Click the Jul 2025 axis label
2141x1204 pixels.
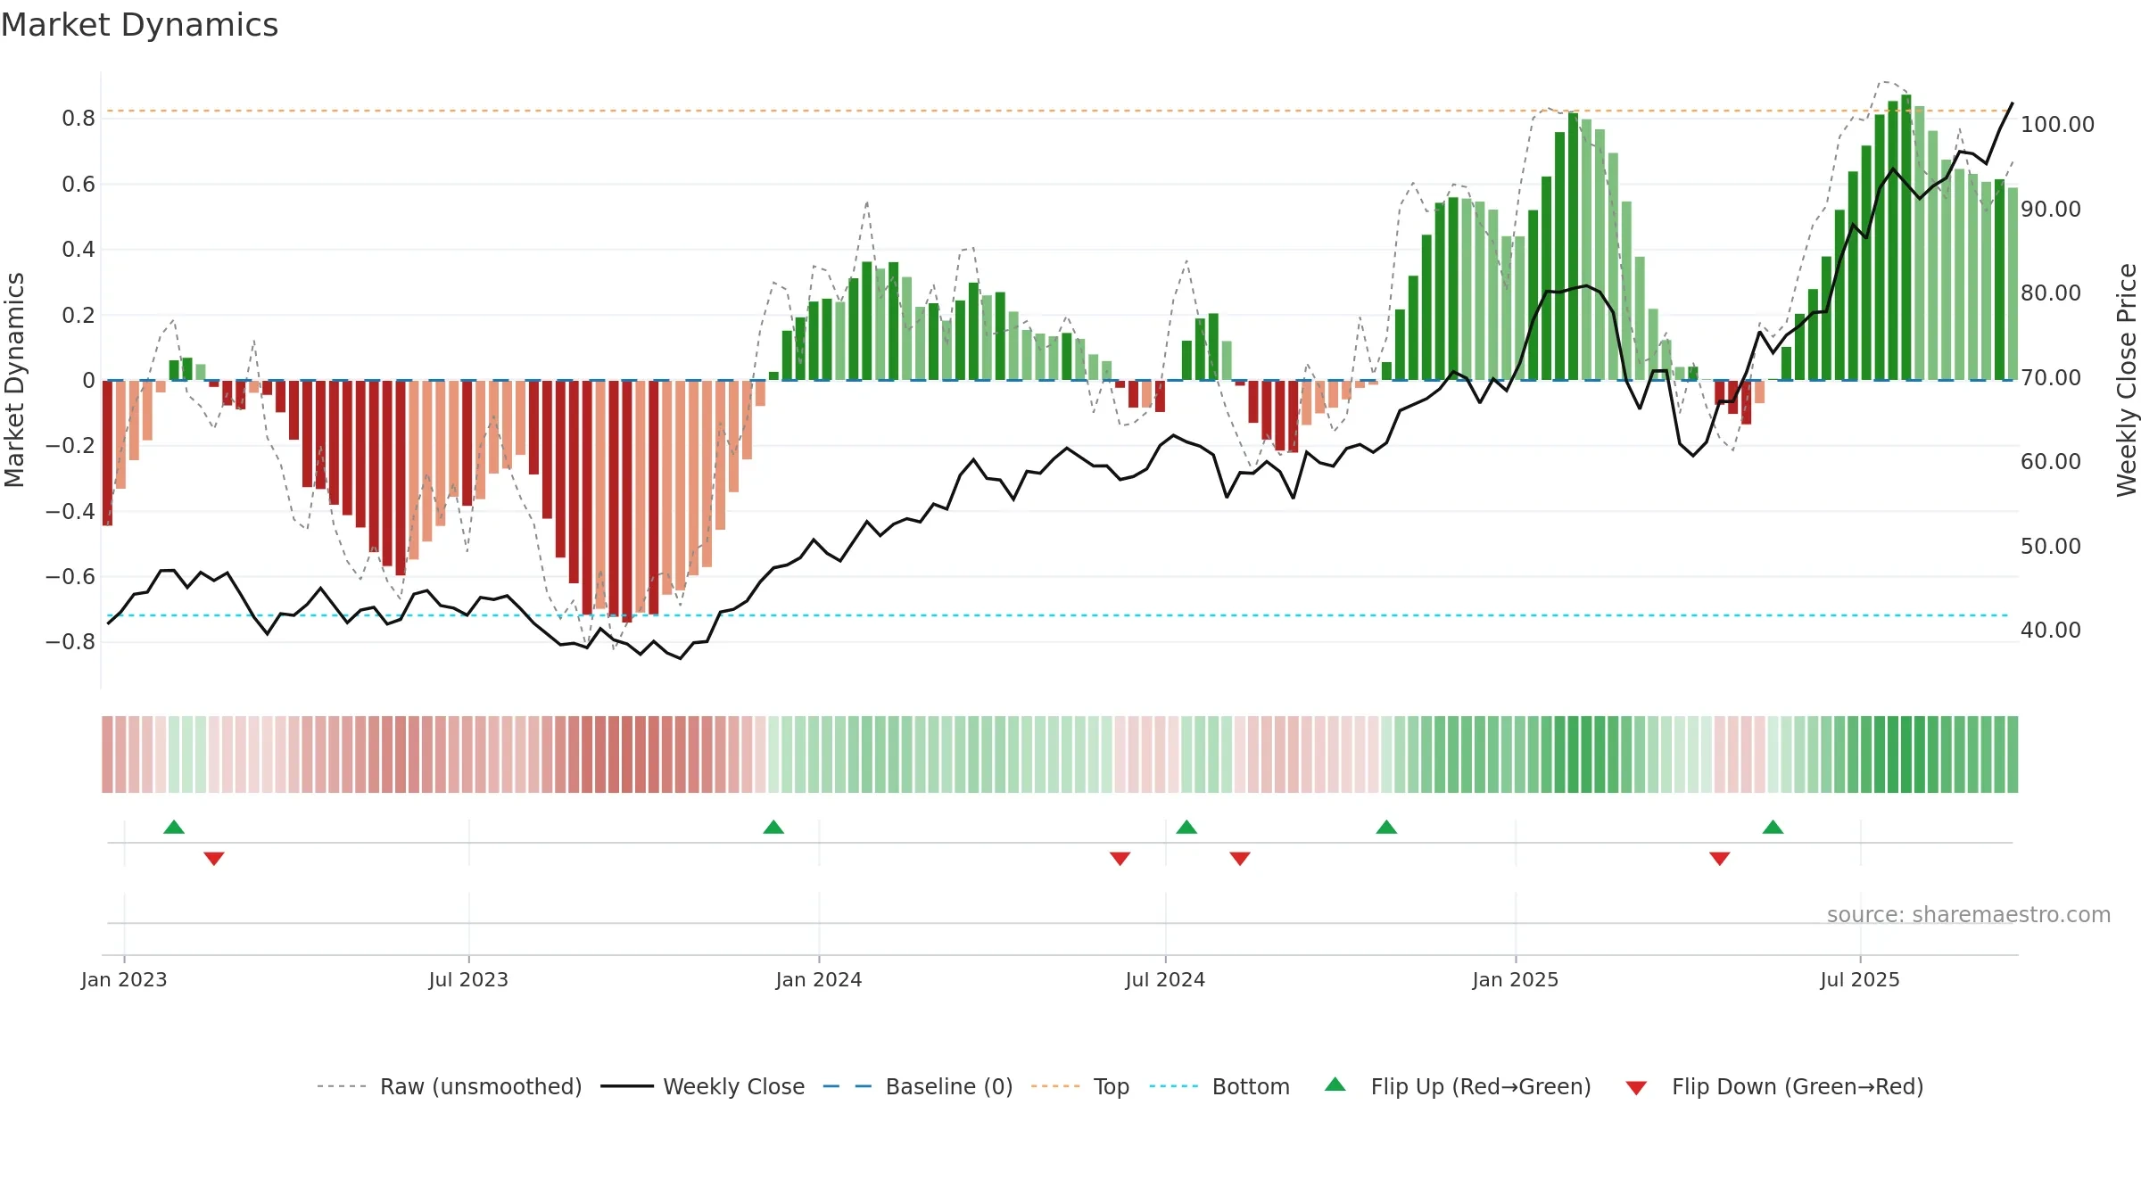click(1860, 979)
